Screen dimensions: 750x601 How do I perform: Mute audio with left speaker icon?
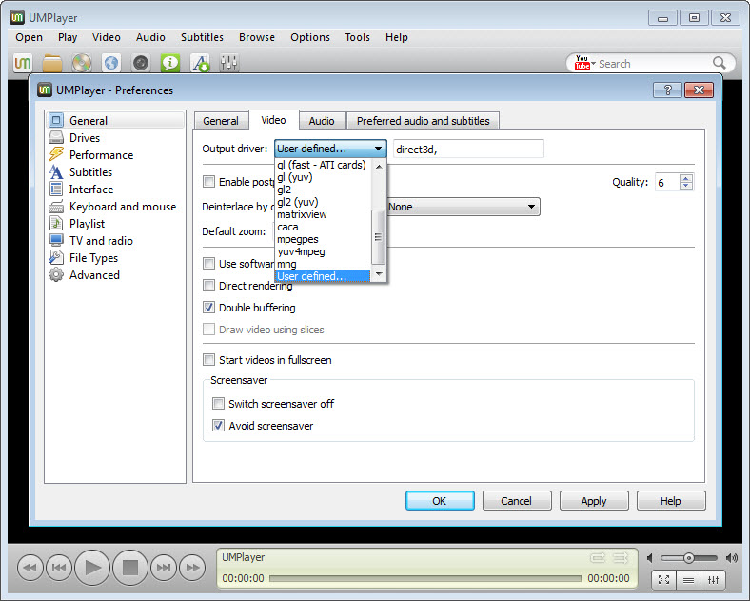click(649, 558)
